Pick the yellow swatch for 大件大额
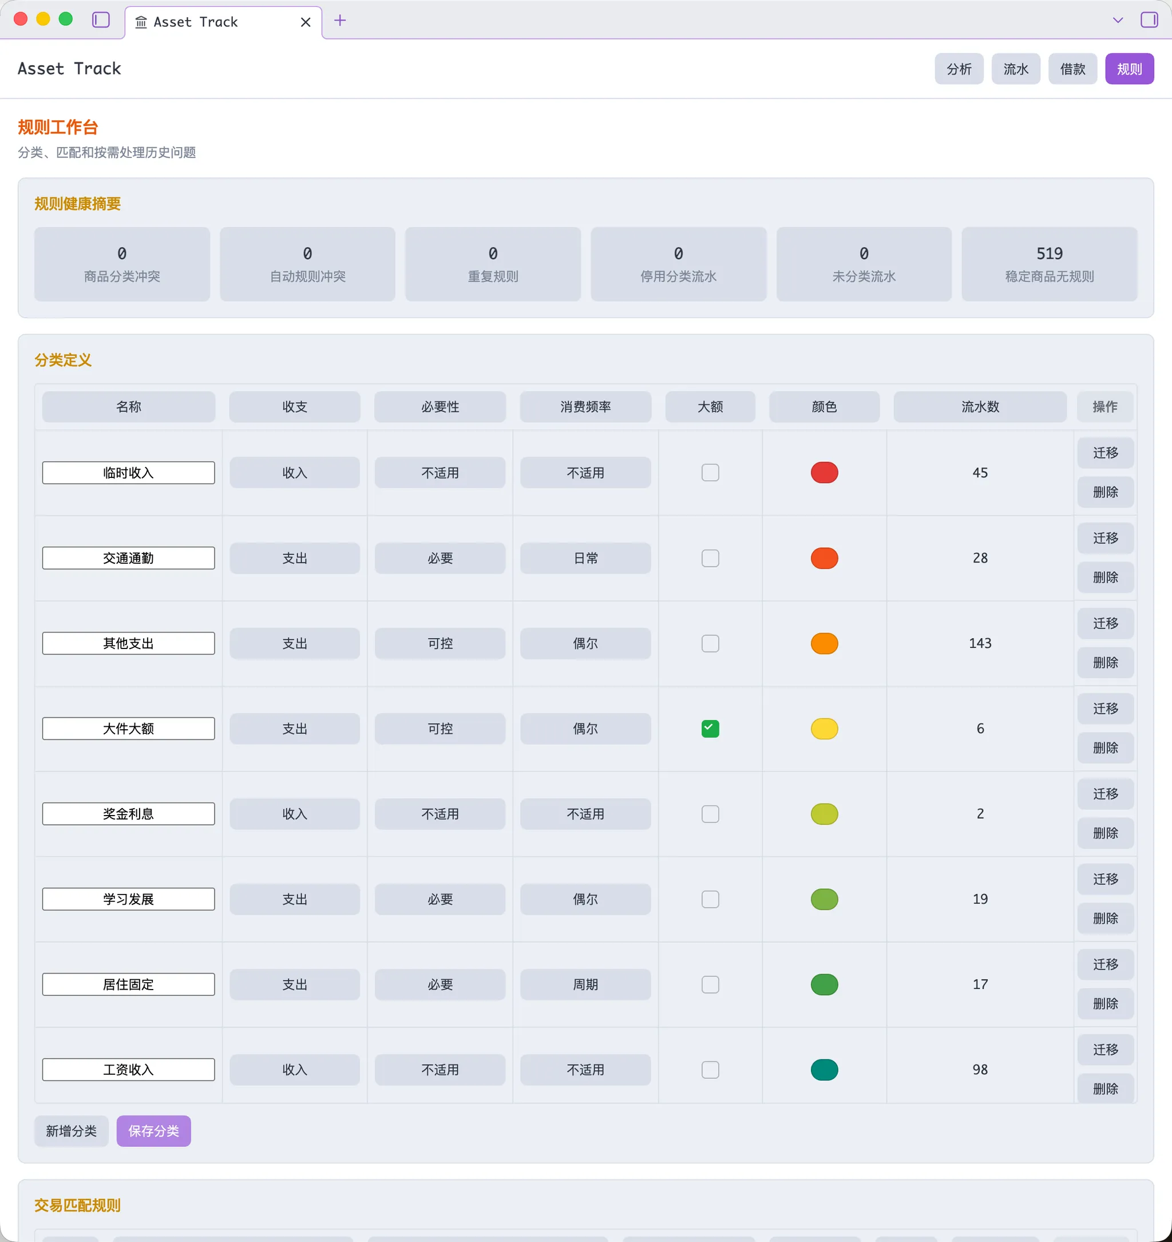Viewport: 1172px width, 1242px height. (x=824, y=729)
